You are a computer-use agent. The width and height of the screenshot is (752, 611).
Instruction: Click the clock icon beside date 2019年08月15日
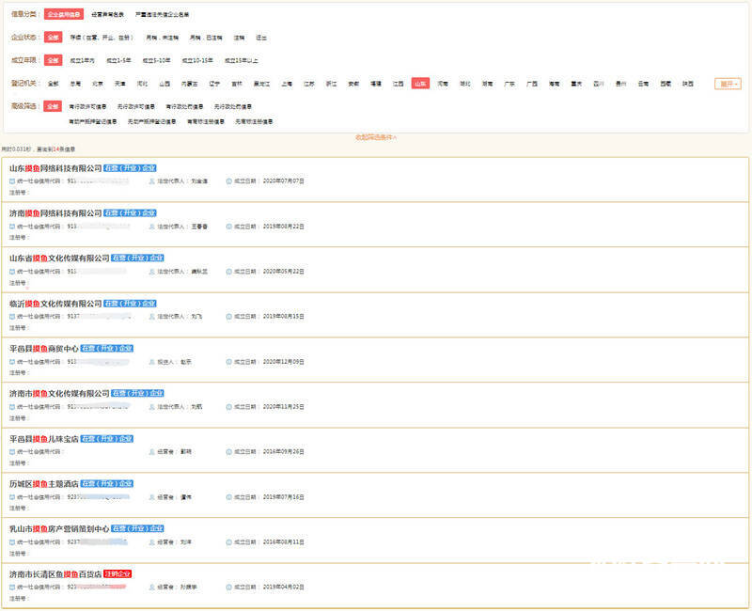click(x=228, y=316)
